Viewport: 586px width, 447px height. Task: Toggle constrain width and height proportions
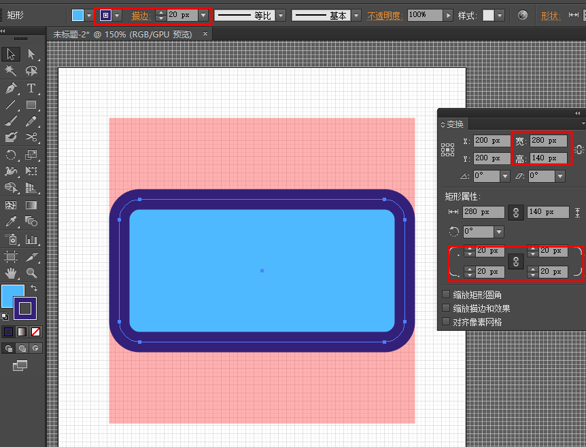pyautogui.click(x=579, y=149)
